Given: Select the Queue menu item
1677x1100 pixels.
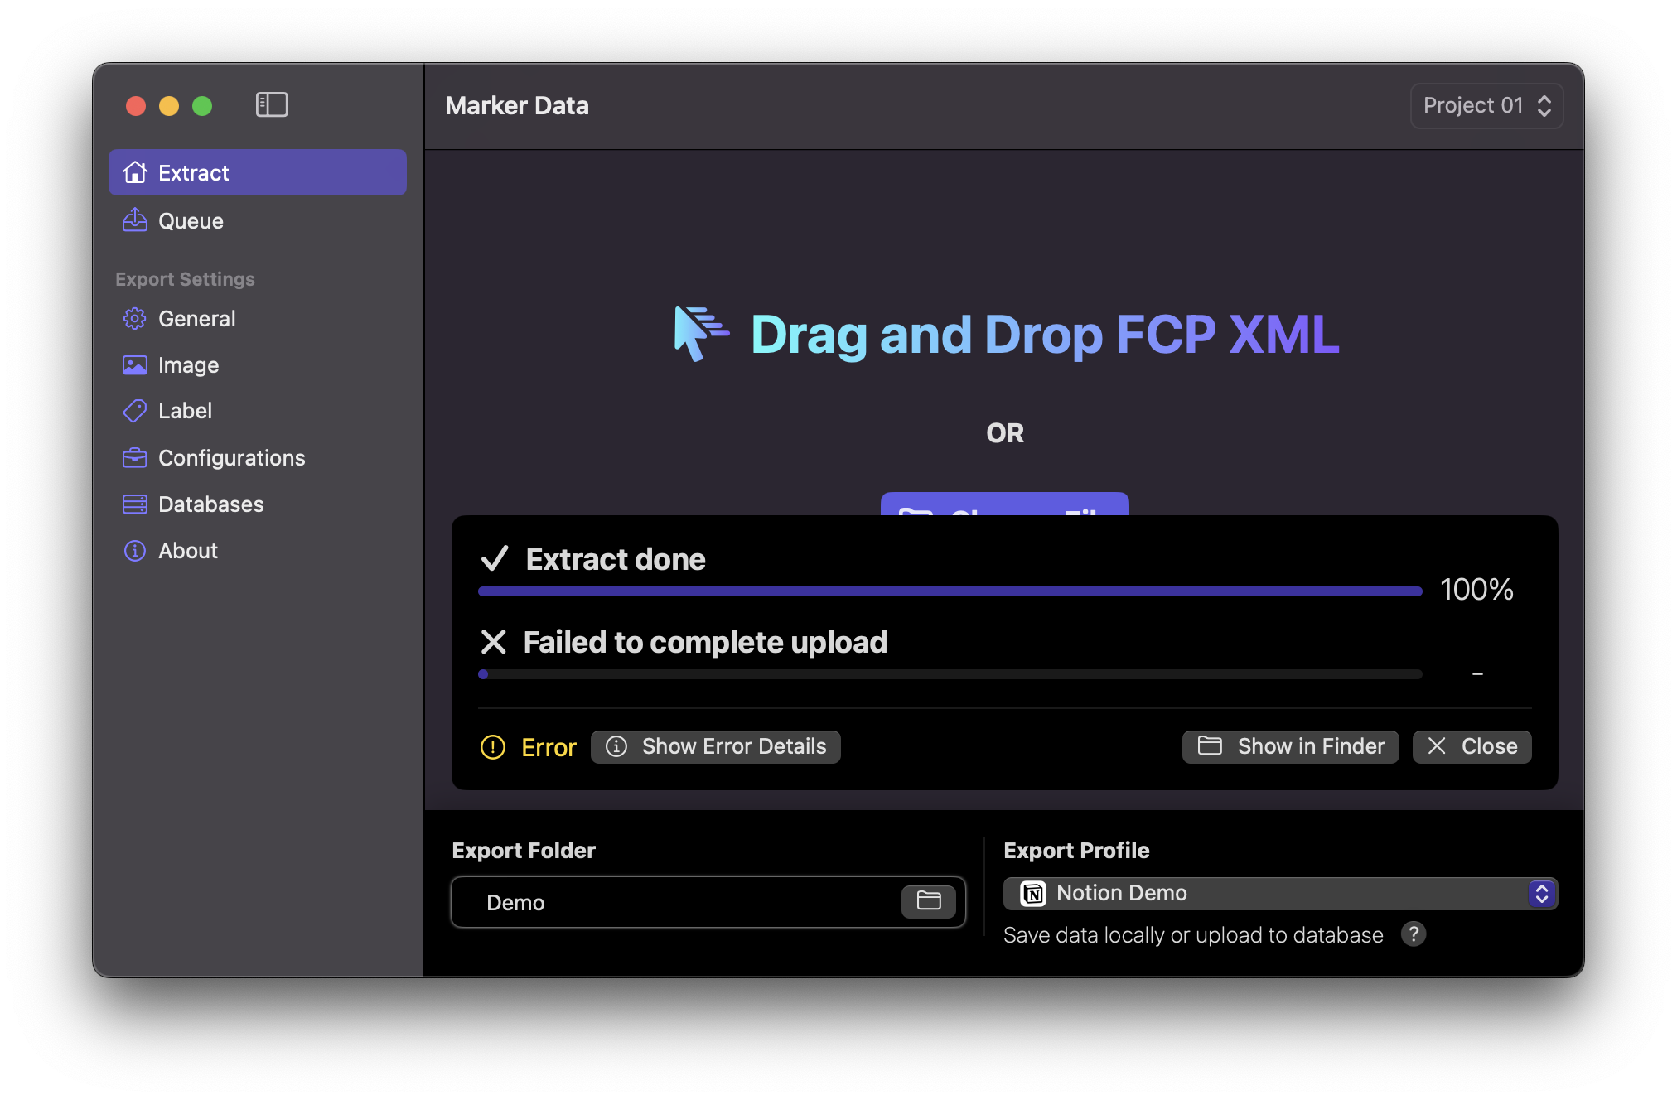Looking at the screenshot, I should (x=191, y=221).
